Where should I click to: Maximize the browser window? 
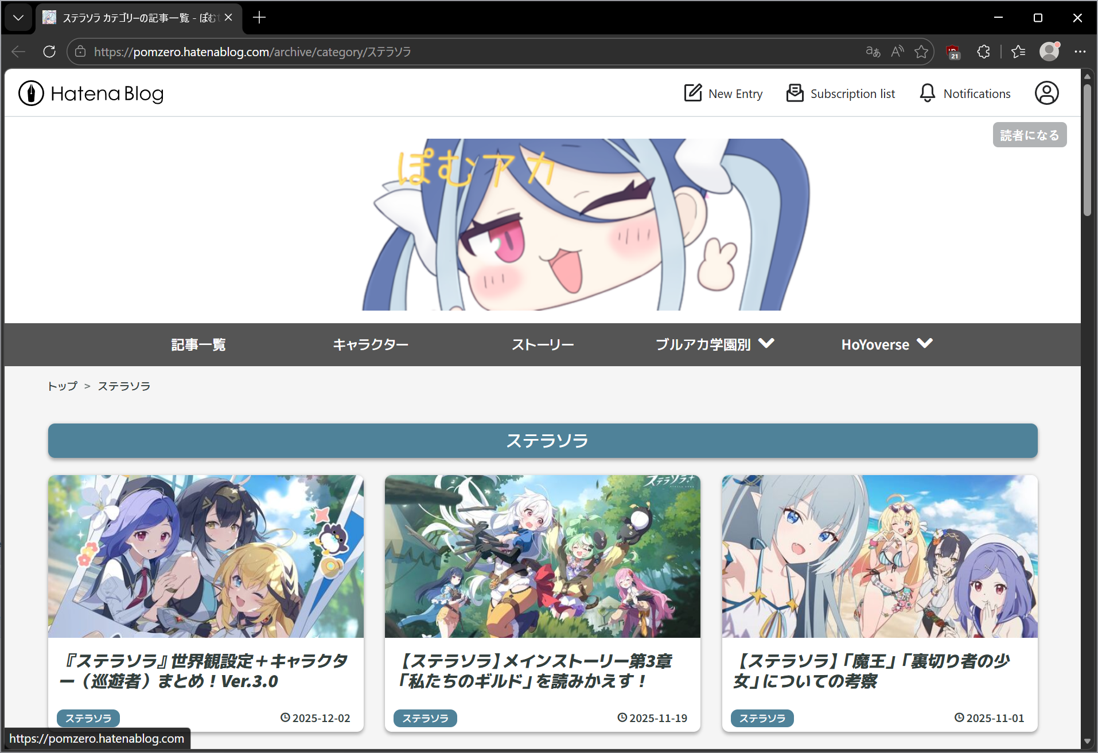point(1038,18)
